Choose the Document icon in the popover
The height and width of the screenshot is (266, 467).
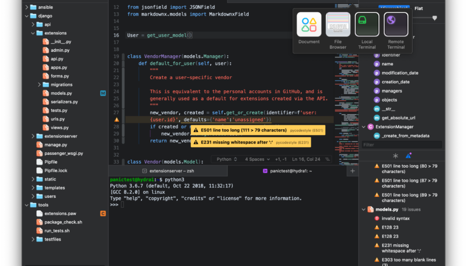pyautogui.click(x=309, y=24)
